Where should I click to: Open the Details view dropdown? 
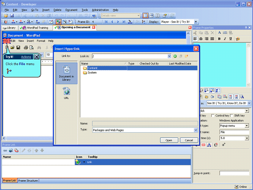point(138,16)
